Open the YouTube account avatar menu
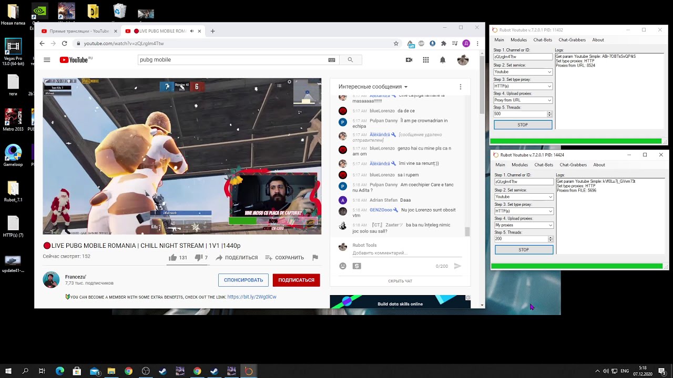Viewport: 673px width, 378px height. [x=463, y=60]
